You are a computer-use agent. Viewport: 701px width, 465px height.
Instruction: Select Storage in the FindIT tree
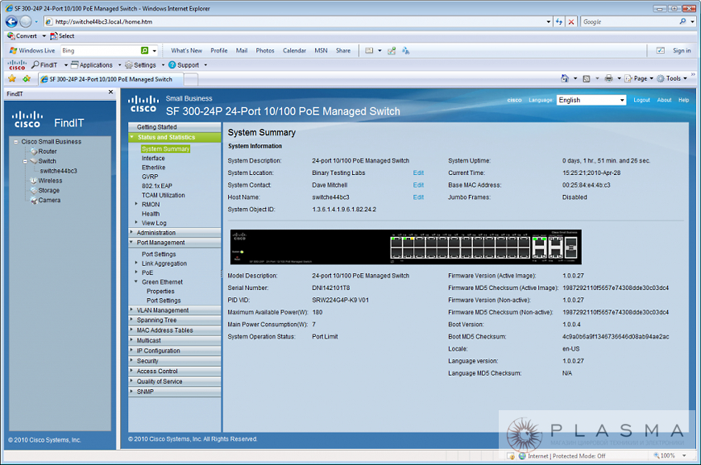tap(48, 190)
